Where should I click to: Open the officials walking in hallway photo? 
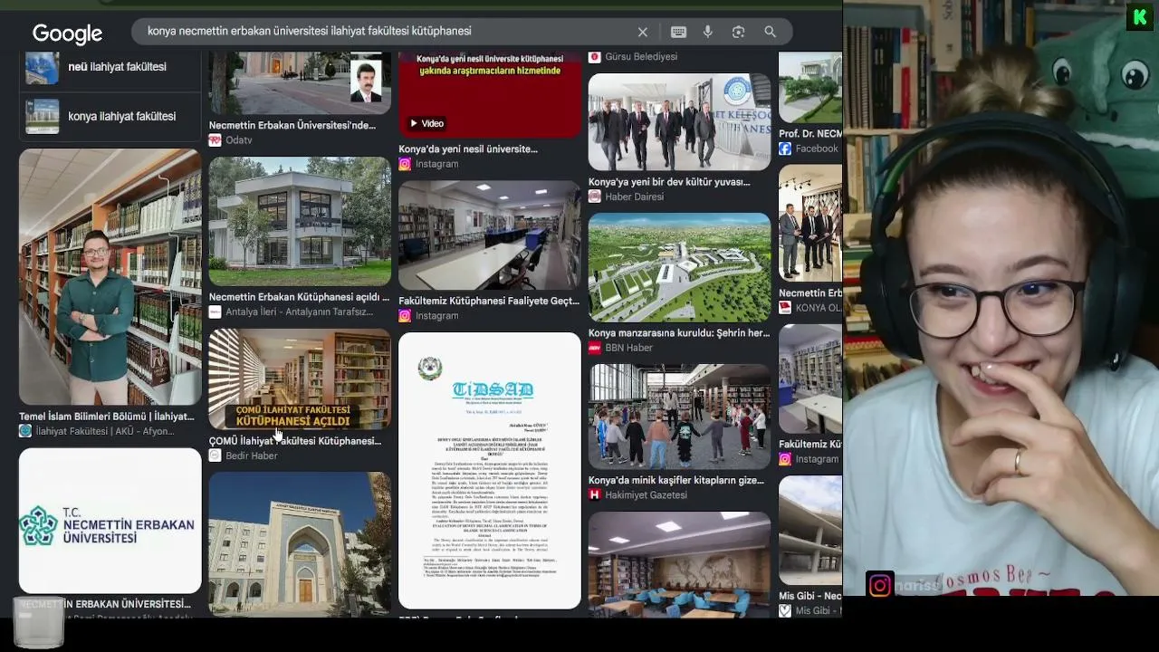coord(679,122)
